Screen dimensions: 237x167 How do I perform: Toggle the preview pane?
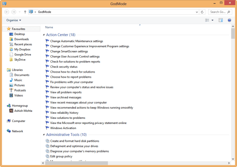(220, 20)
